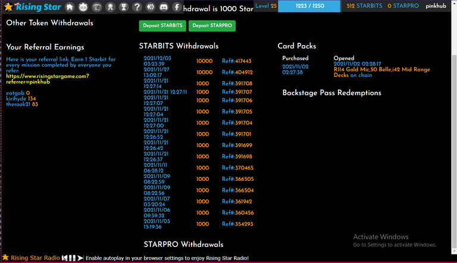
Task: Click referred user kirihyde
Action: tap(17, 99)
